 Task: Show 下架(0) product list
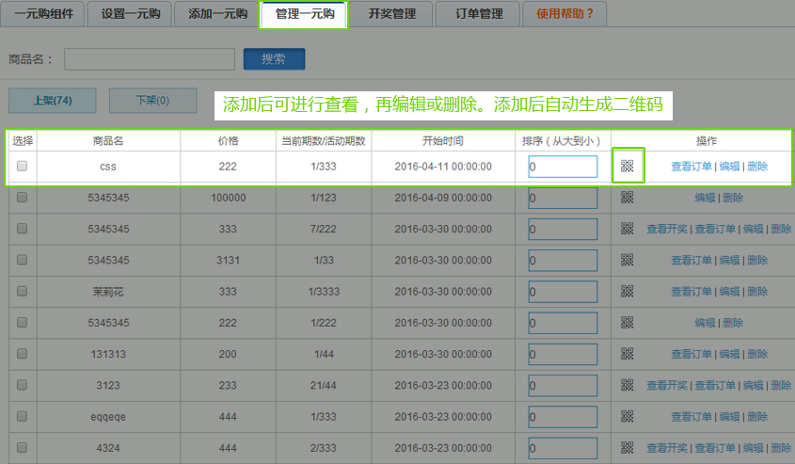tap(152, 100)
